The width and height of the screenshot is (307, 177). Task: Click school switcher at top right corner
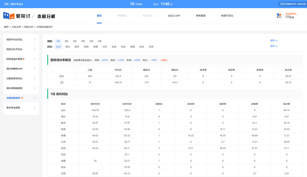click(293, 4)
